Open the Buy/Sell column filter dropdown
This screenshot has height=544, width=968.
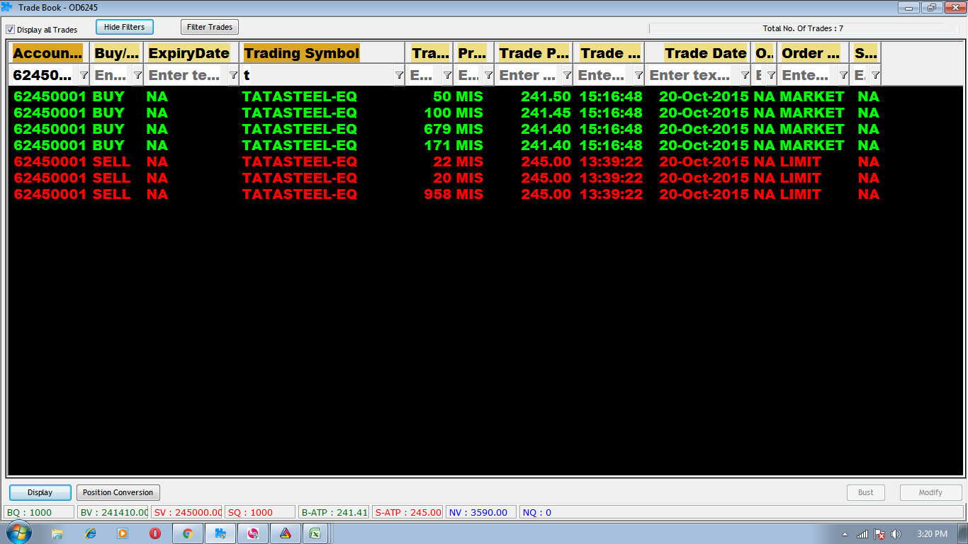(137, 75)
